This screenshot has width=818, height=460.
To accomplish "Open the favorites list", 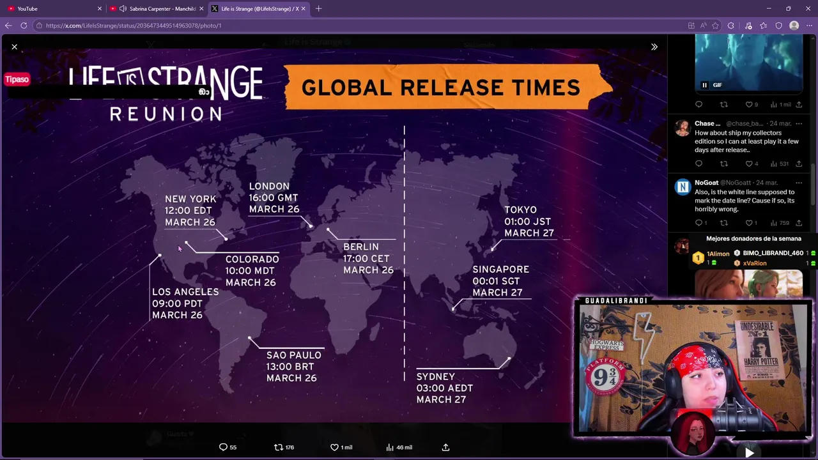I will [764, 26].
